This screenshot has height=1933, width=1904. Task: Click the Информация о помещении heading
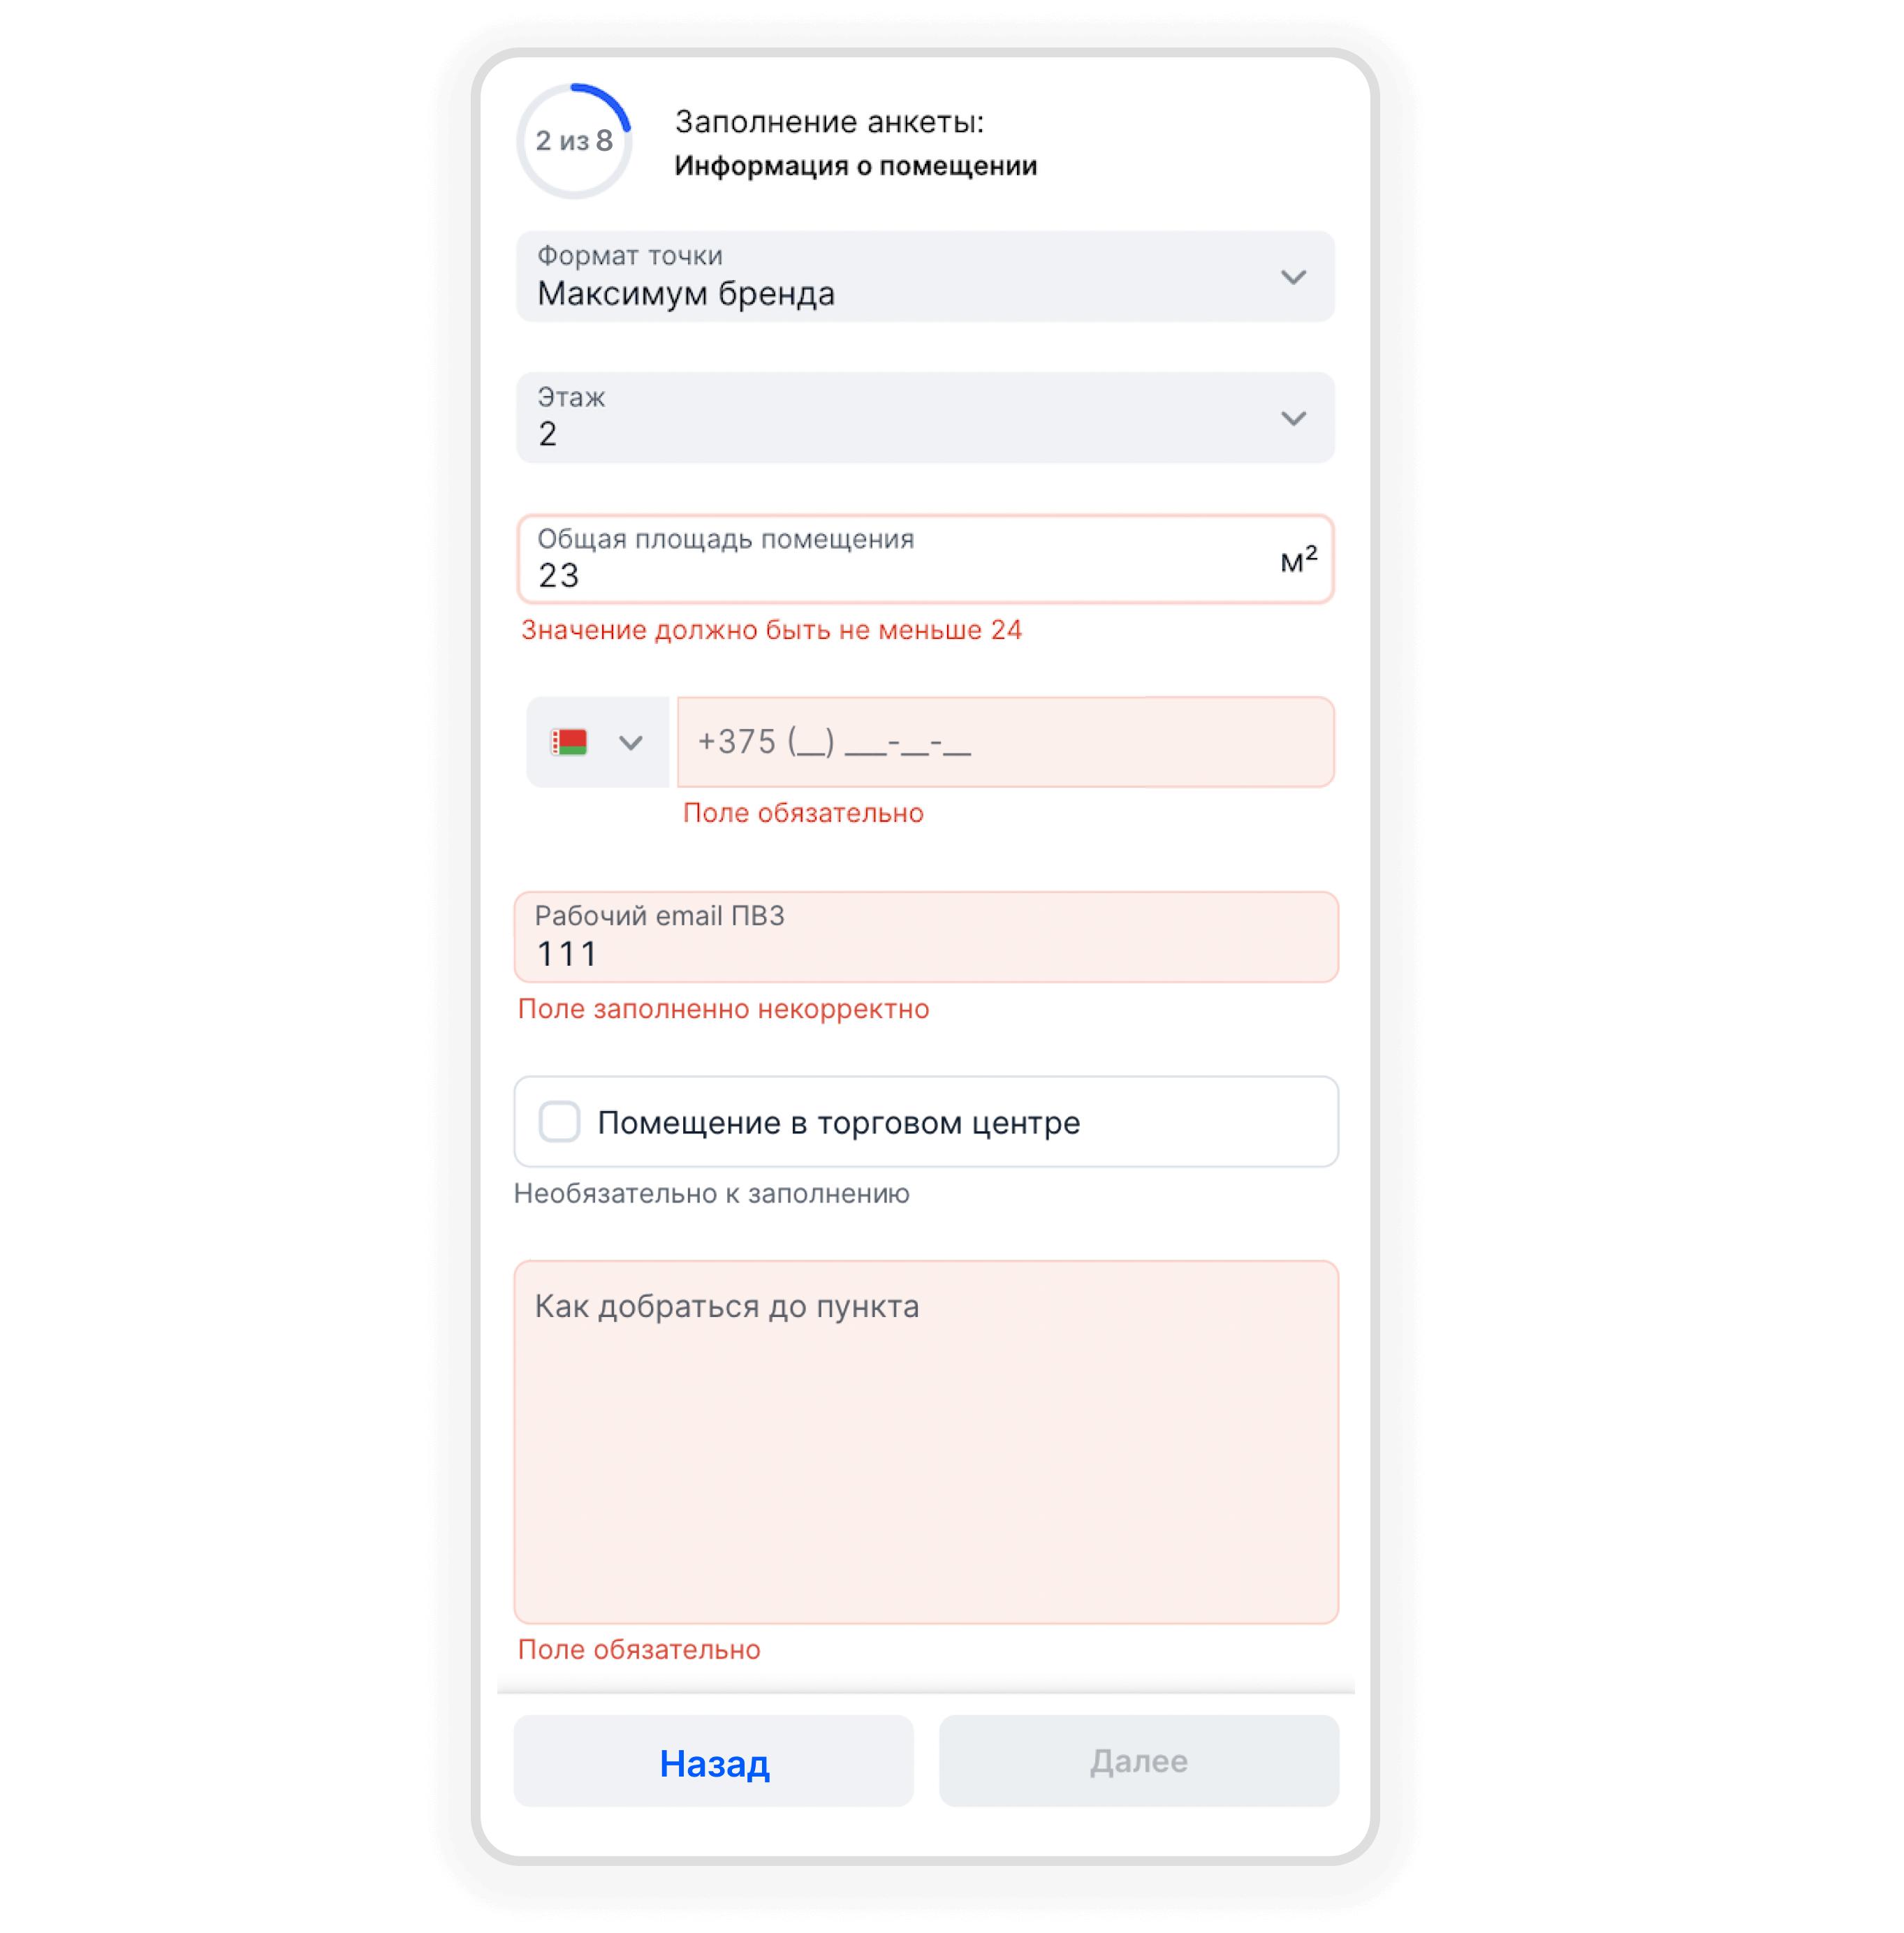855,166
